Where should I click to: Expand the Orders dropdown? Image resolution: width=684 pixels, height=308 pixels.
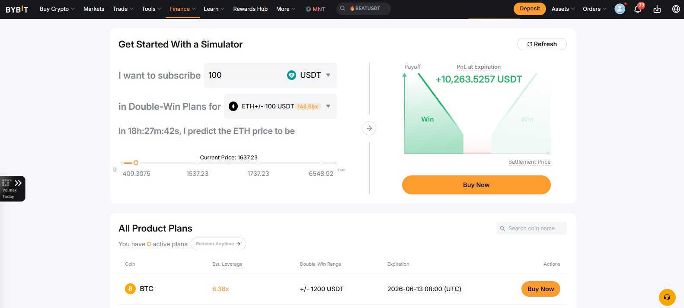click(595, 9)
